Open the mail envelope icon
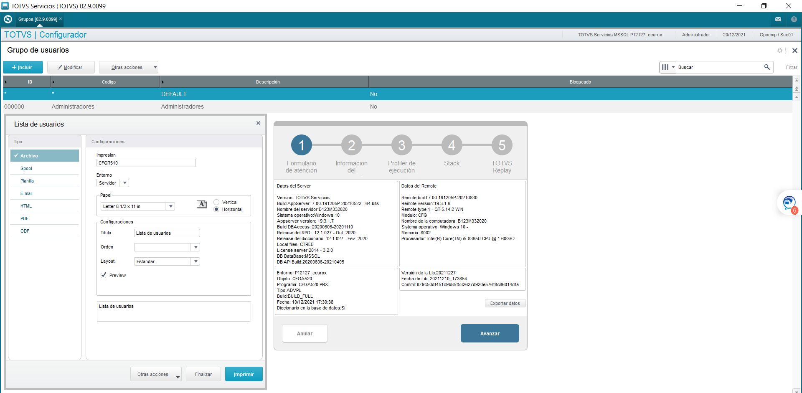 click(x=778, y=19)
